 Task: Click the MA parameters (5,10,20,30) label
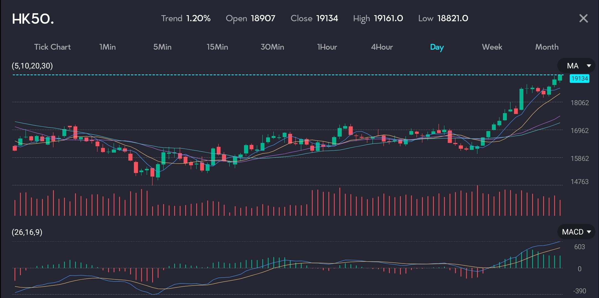[32, 66]
